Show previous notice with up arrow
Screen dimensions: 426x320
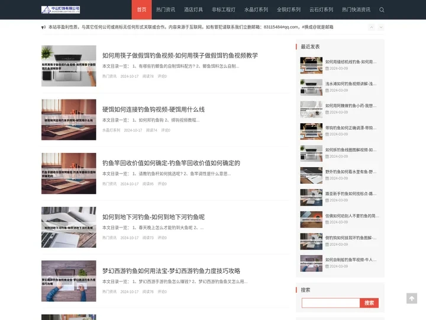tap(372, 27)
